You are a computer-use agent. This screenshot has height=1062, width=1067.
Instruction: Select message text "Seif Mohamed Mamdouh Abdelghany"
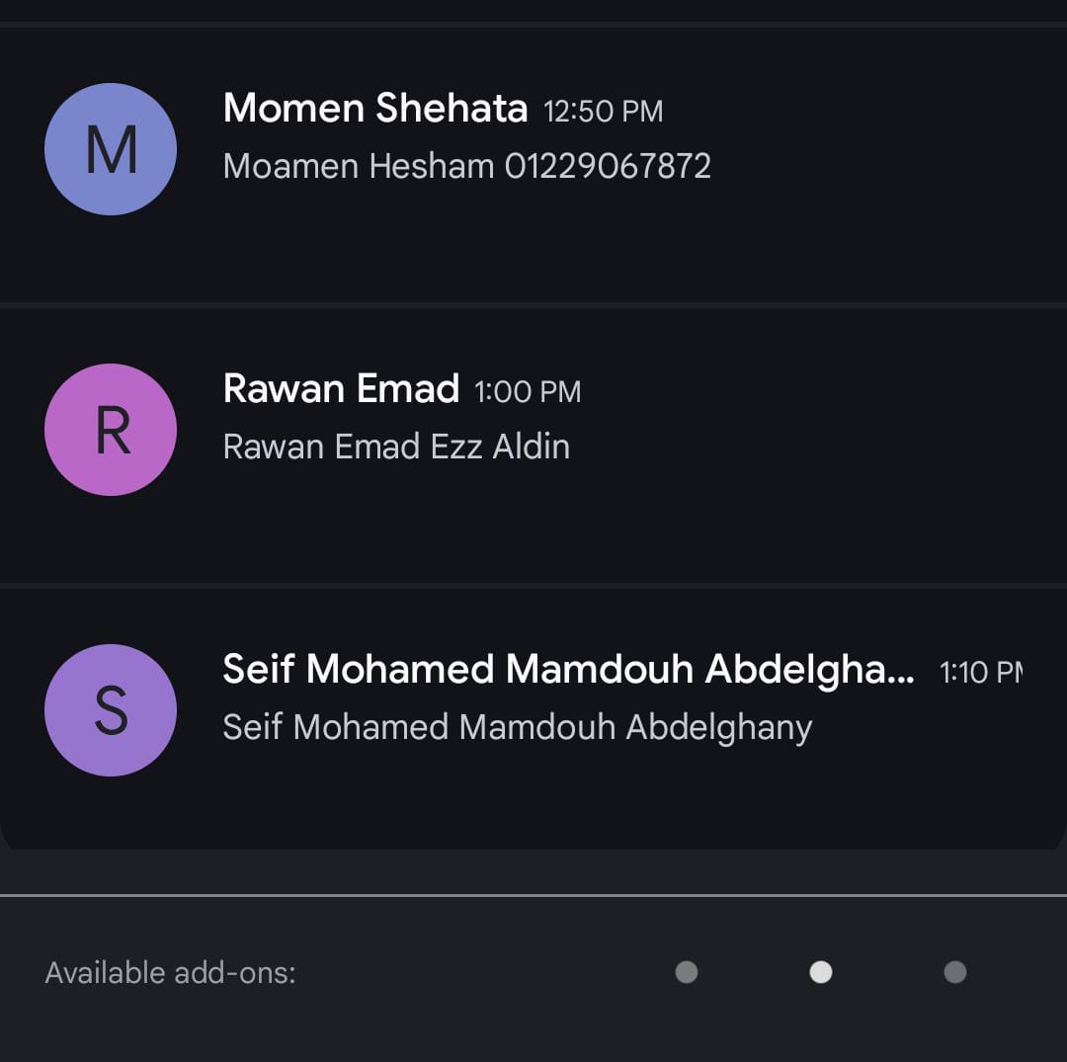[518, 727]
